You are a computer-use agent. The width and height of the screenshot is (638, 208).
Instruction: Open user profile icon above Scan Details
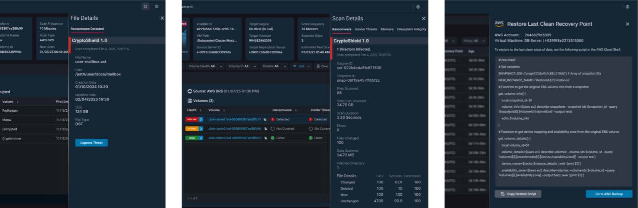pyautogui.click(x=418, y=7)
